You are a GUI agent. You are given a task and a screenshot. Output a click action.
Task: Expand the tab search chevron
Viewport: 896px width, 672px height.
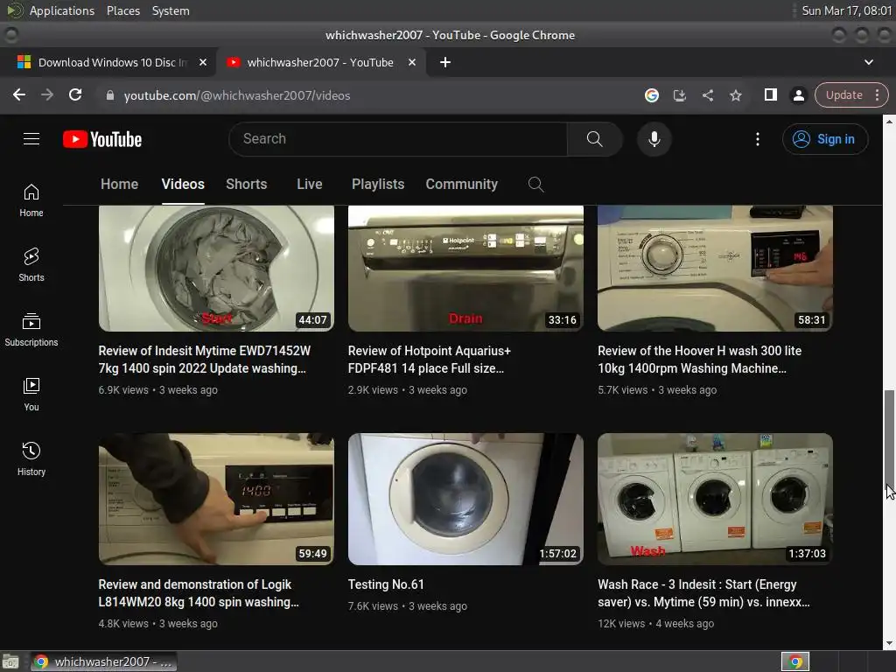(869, 62)
